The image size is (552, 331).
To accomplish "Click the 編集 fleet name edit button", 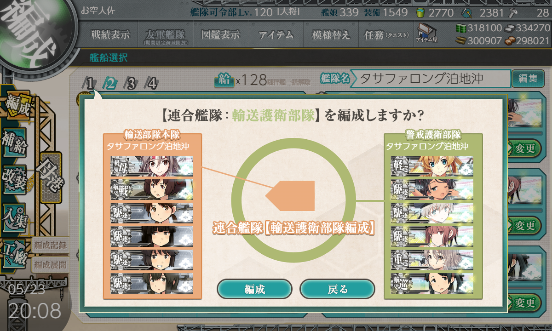I will (524, 79).
